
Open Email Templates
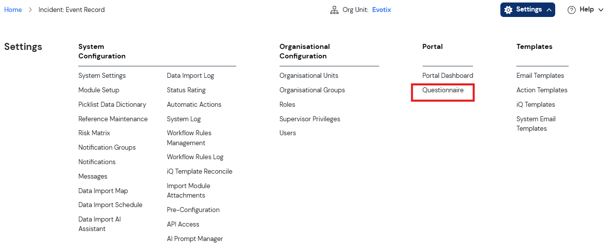point(540,76)
